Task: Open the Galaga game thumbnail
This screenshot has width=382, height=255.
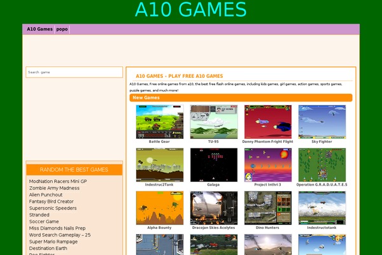Action: tap(214, 164)
